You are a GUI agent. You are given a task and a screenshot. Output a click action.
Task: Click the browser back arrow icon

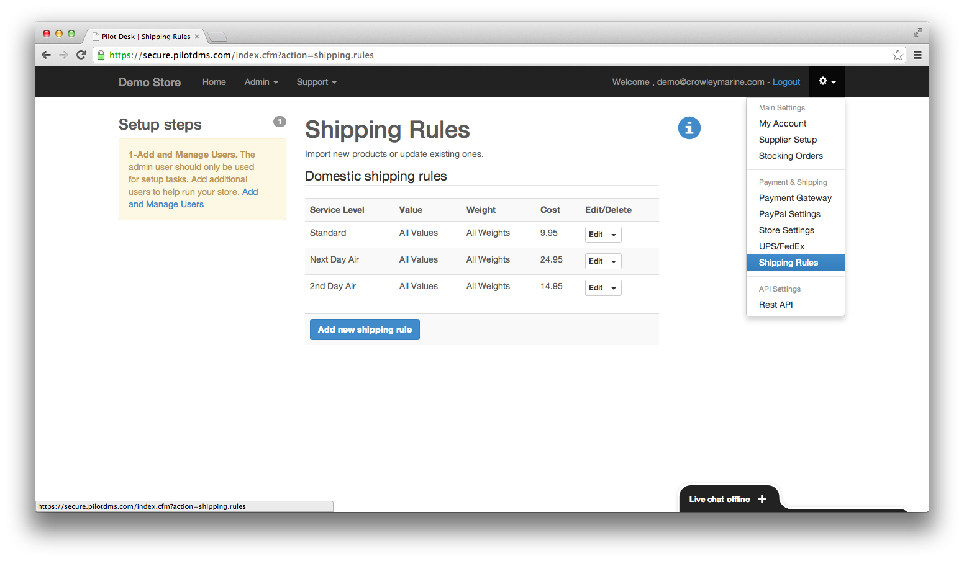[x=46, y=55]
